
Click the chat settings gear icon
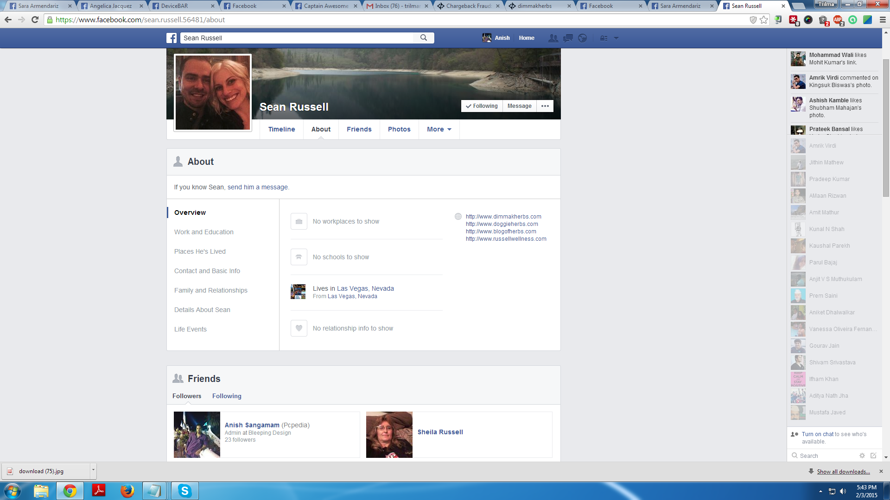coord(862,456)
